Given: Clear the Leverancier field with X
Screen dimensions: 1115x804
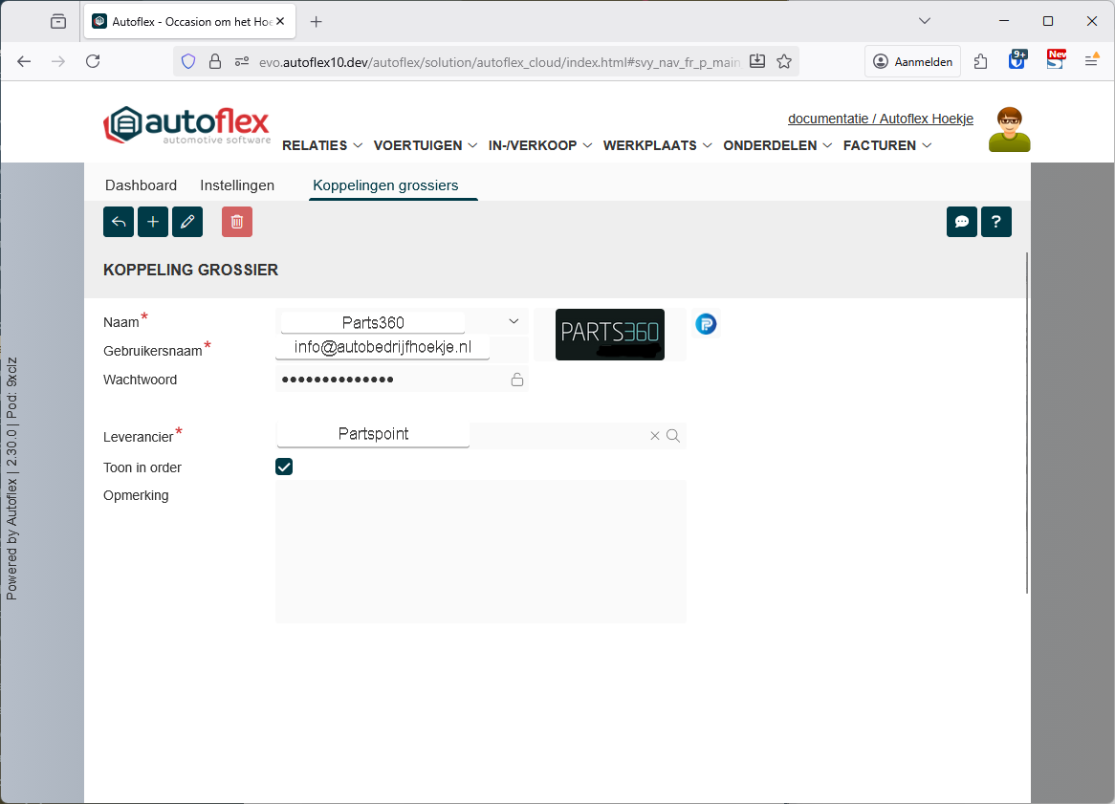Looking at the screenshot, I should [x=655, y=436].
